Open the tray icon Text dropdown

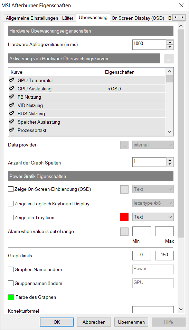coord(153,217)
